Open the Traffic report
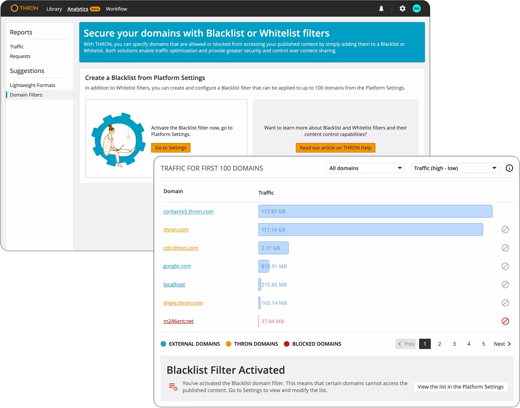The height and width of the screenshot is (408, 520). click(x=17, y=47)
